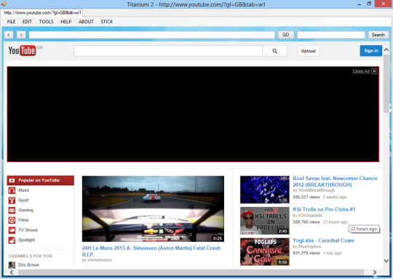393x279 pixels.
Task: Click the Spotlight icon
Action: point(12,240)
